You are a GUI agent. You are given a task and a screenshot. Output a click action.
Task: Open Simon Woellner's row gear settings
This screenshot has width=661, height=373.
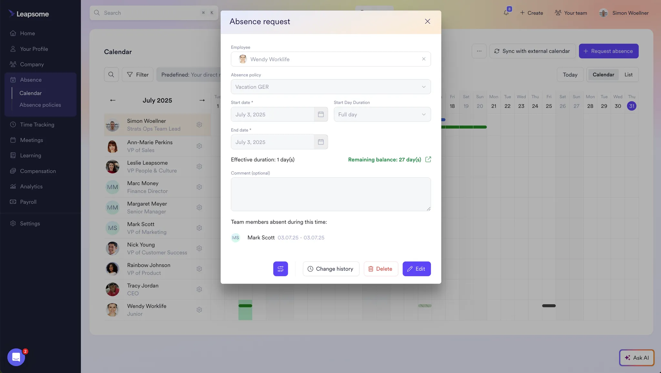(199, 125)
